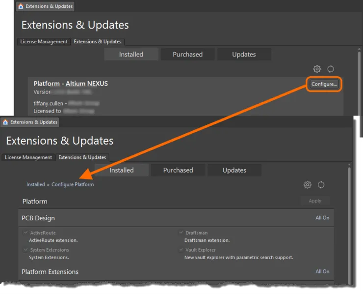This screenshot has width=363, height=294.
Task: Click All On for PCB Design
Action: coord(322,218)
